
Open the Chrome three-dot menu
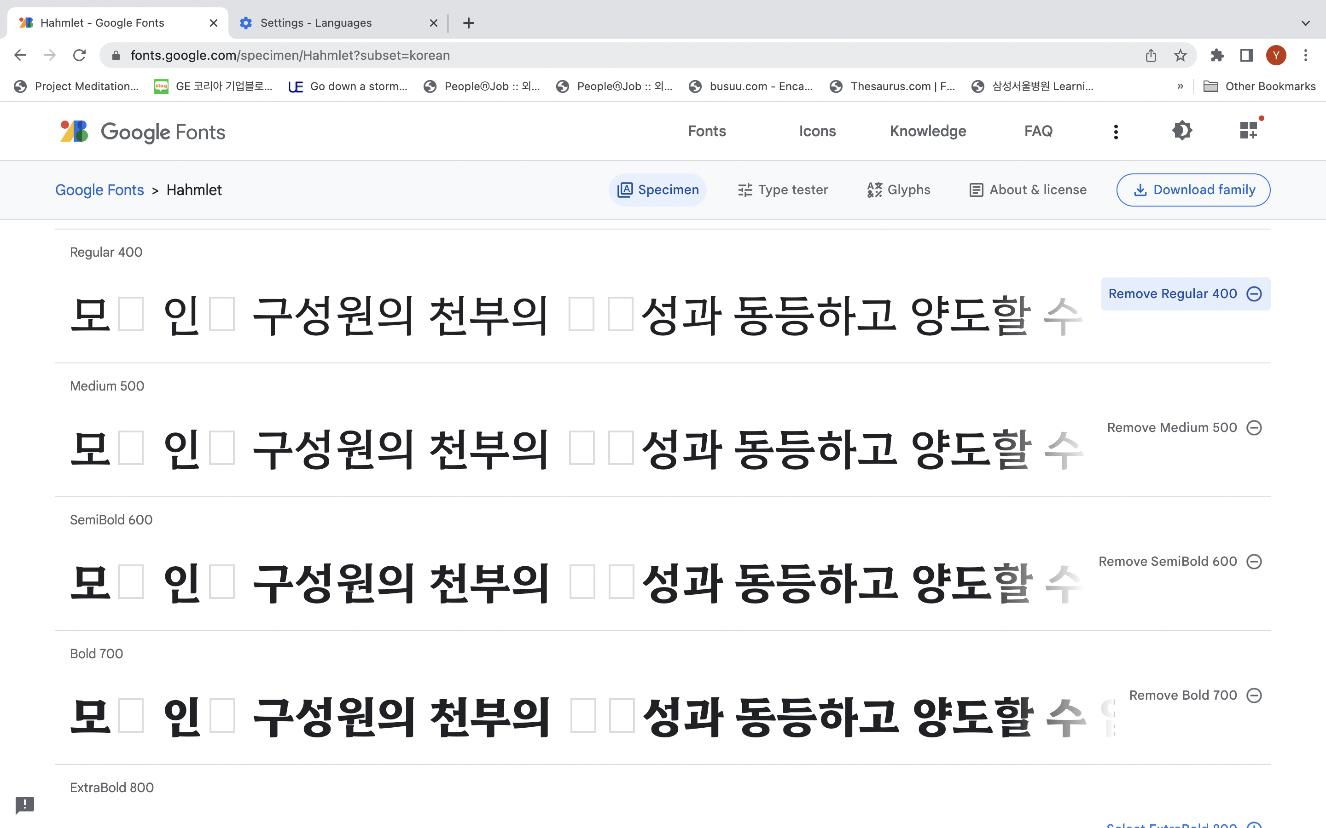1306,55
